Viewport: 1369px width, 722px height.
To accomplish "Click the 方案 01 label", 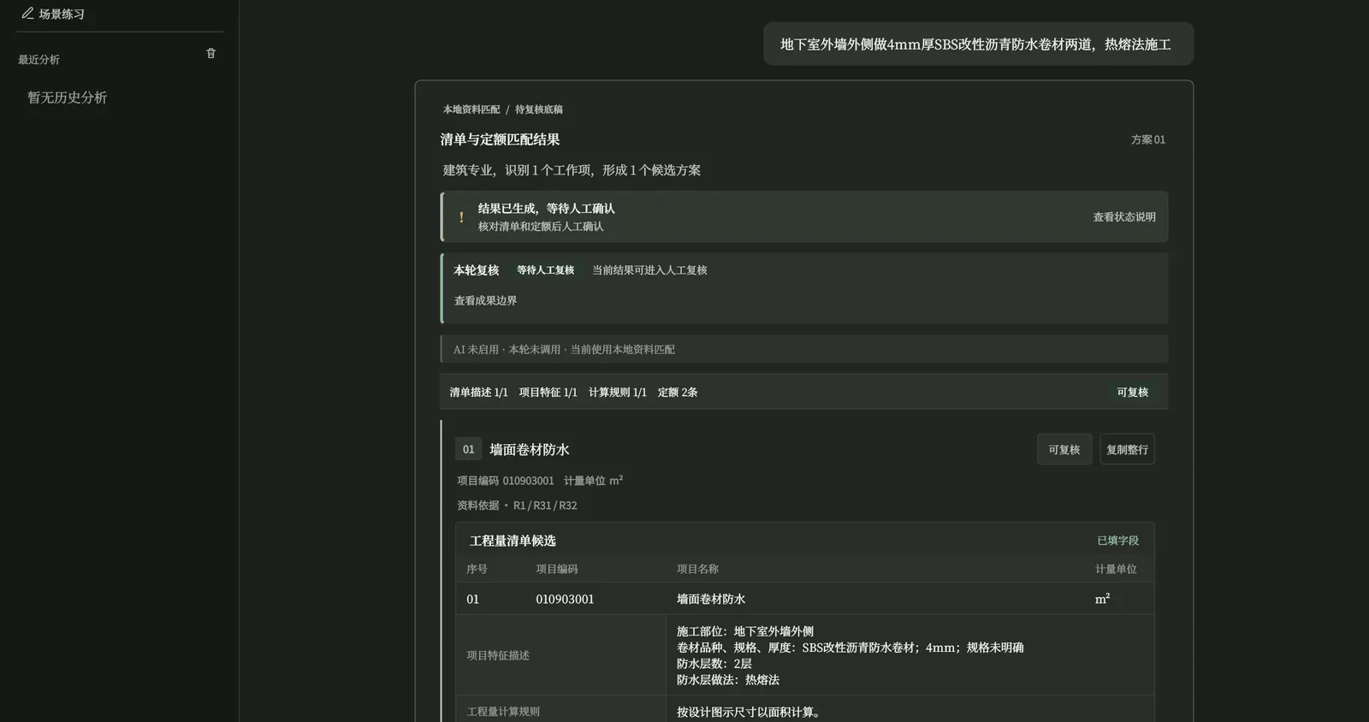I will (x=1148, y=139).
